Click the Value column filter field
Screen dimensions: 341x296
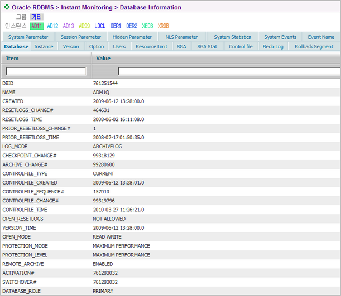229,71
